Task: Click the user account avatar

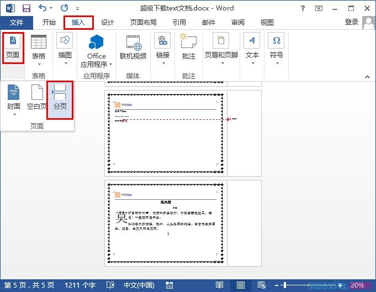Action: coord(369,23)
